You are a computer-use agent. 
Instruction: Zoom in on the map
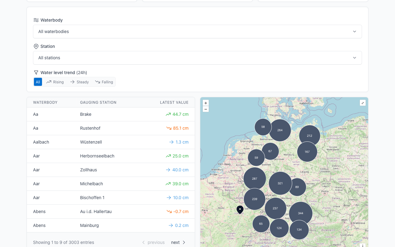(x=206, y=103)
